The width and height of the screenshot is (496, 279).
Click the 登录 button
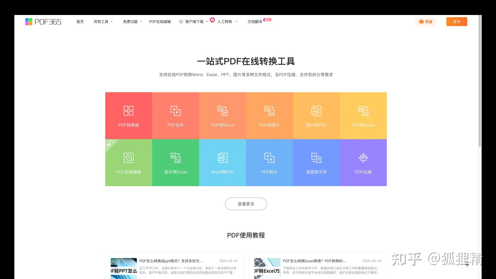pos(456,22)
